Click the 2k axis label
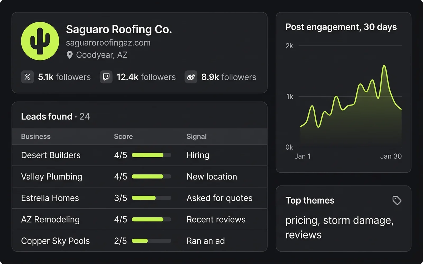Screen dimensions: 423x264 pos(289,46)
